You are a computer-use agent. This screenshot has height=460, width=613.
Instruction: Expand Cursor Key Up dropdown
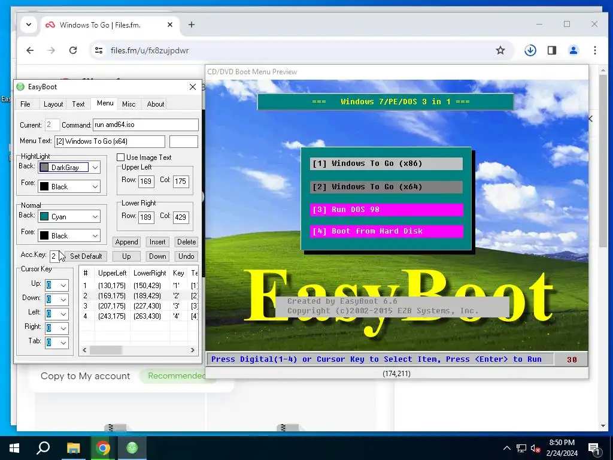(63, 285)
